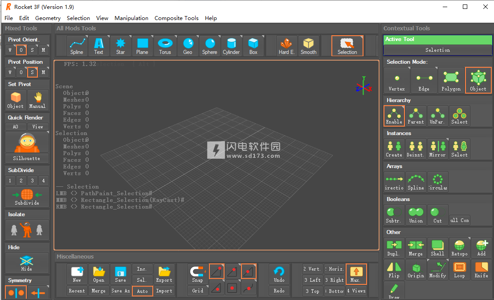Viewport: 494px width, 300px height.
Task: Click the Subdivide sphere icon
Action: click(27, 197)
